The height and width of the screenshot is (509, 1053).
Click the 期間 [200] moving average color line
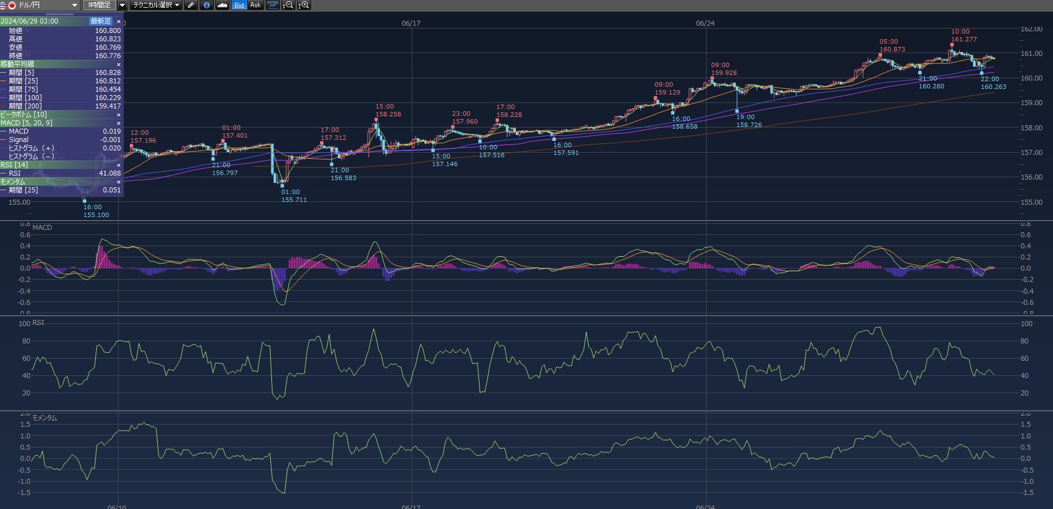[4, 106]
